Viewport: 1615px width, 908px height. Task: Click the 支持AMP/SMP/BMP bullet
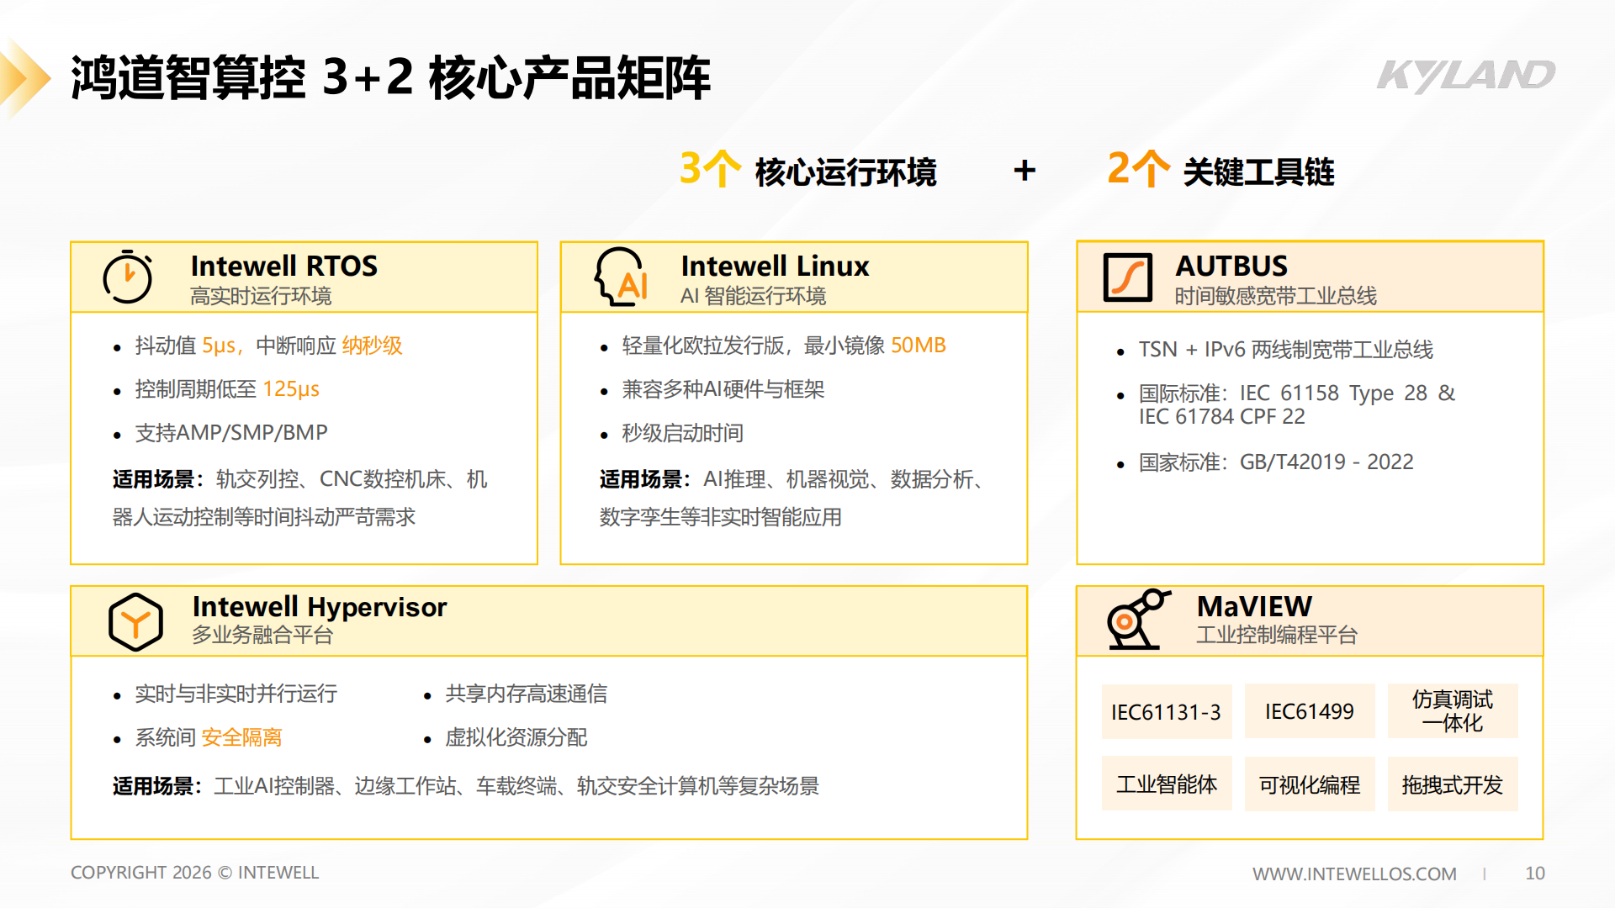click(231, 432)
